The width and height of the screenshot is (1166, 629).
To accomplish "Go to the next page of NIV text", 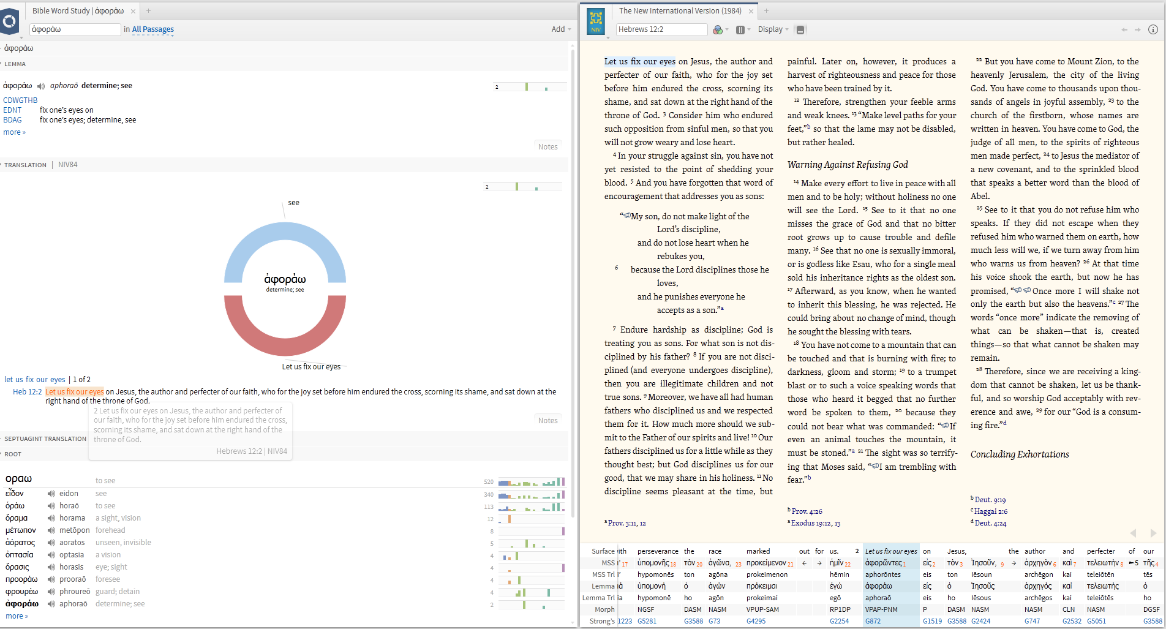I will tap(1153, 533).
